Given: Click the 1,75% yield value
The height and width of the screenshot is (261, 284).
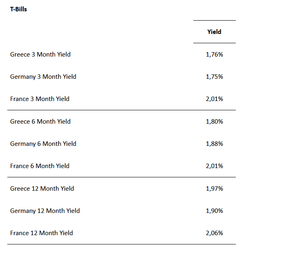Looking at the screenshot, I should point(214,77).
